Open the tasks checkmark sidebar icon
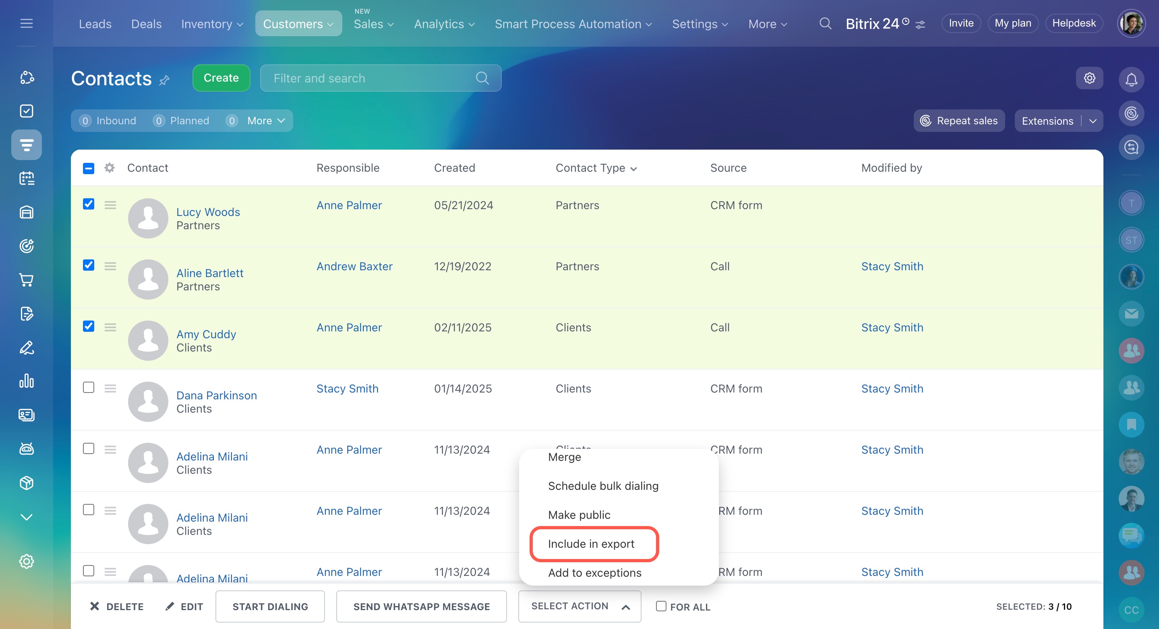Screen dimensions: 1159x629 point(27,111)
